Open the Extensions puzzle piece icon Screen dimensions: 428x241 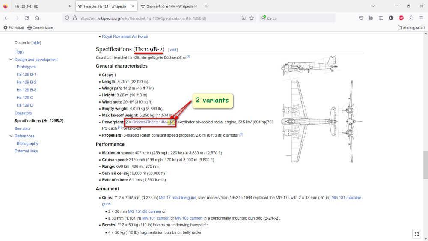click(411, 18)
